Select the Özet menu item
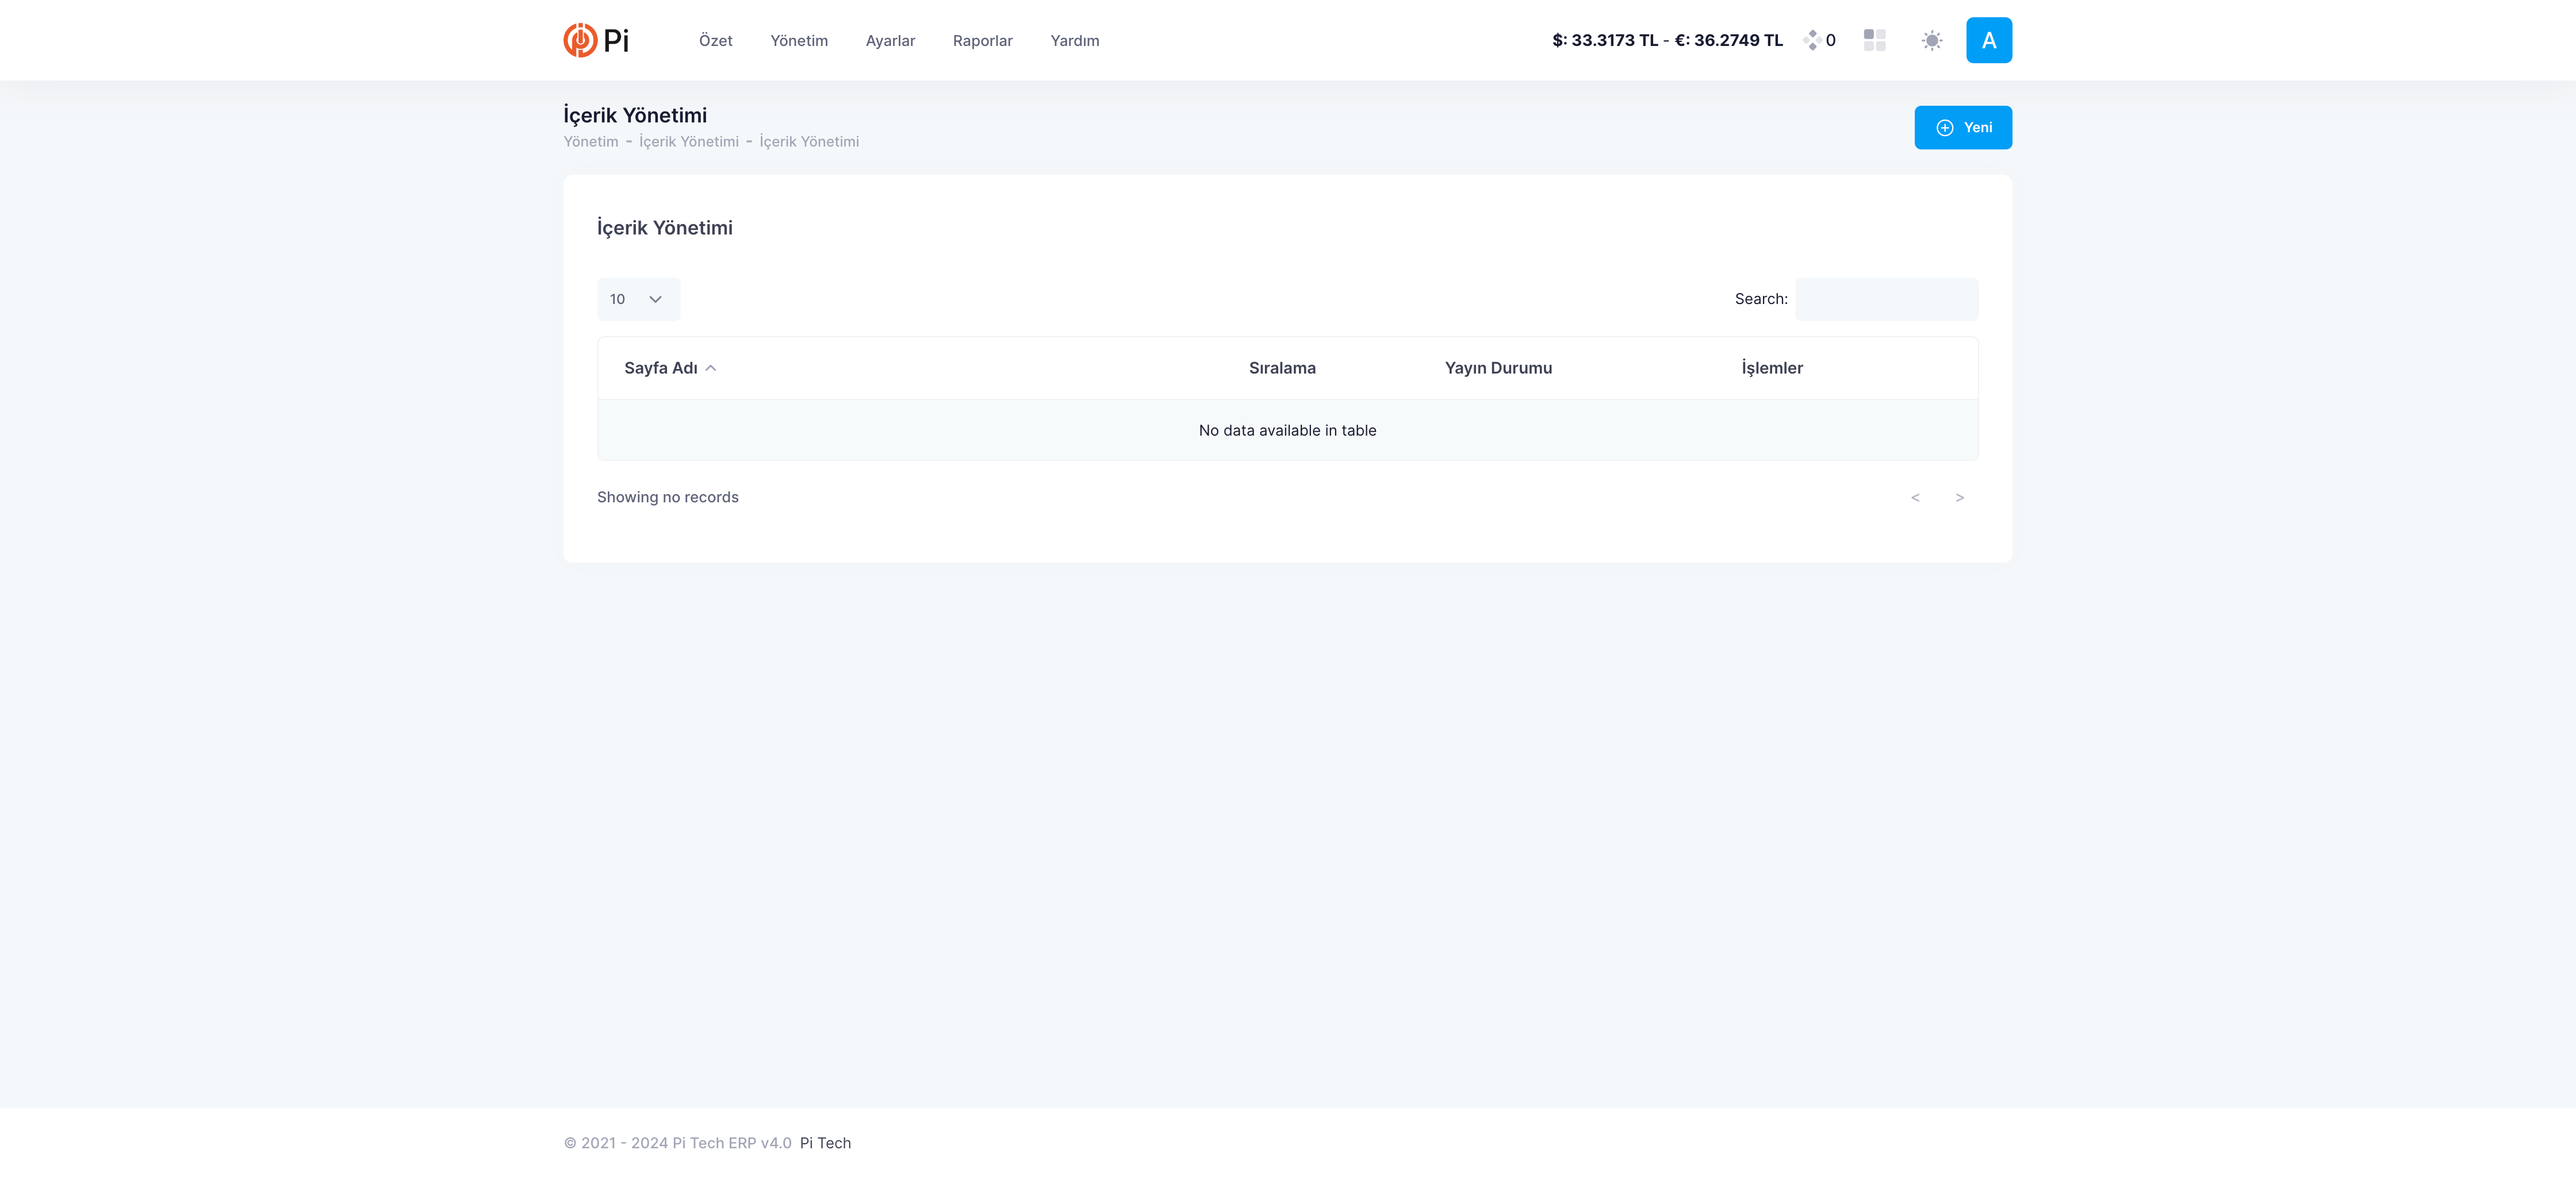This screenshot has height=1177, width=2576. tap(715, 41)
